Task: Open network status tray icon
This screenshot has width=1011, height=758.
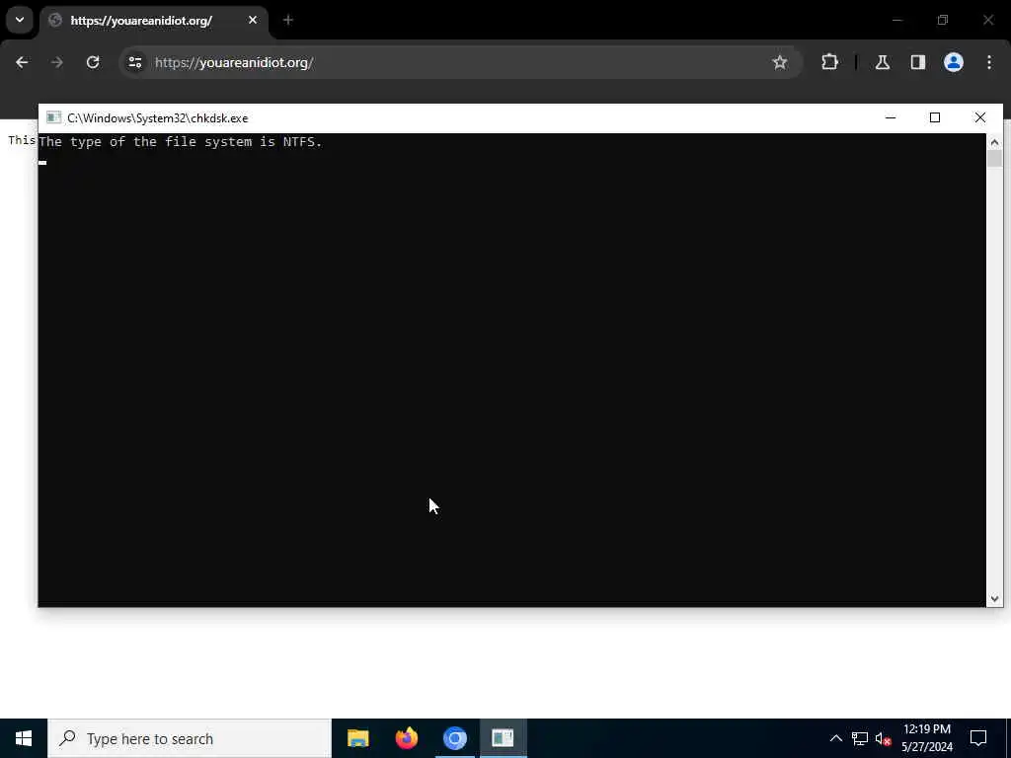Action: [860, 738]
